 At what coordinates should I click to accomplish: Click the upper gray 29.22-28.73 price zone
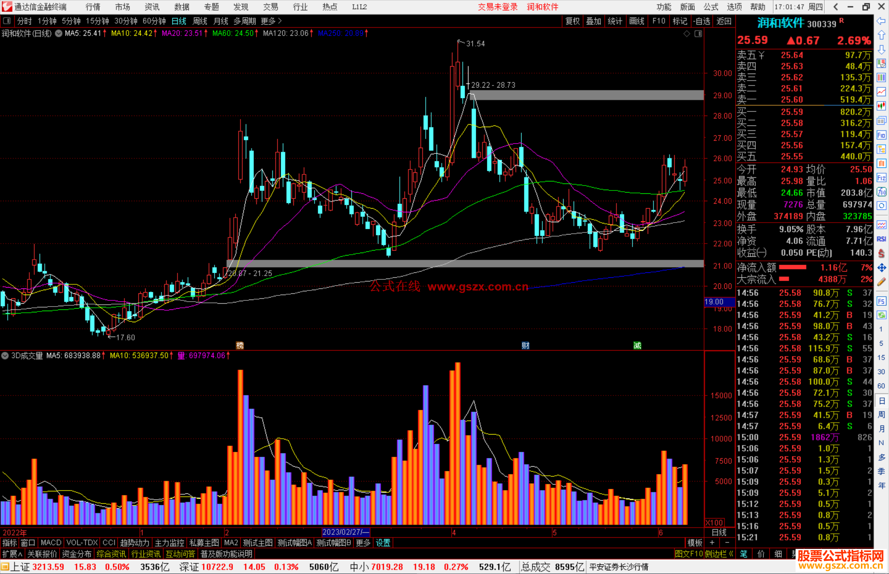coord(587,95)
